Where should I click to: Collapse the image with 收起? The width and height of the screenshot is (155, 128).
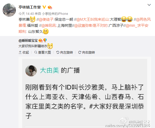(x=24, y=52)
